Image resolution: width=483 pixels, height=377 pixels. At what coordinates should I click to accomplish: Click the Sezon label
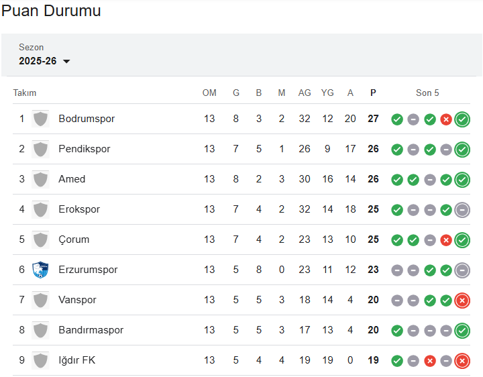pos(31,48)
